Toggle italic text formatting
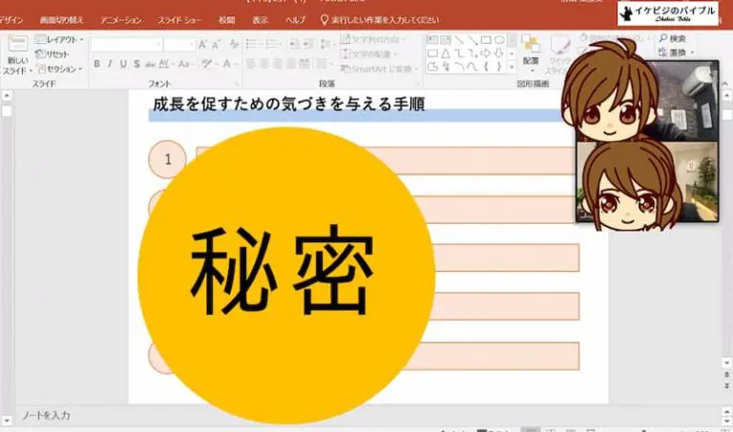 click(x=110, y=64)
